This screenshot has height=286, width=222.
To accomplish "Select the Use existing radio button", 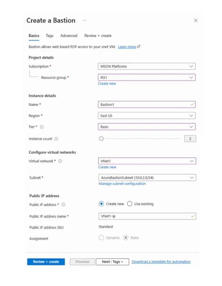I will tap(129, 204).
